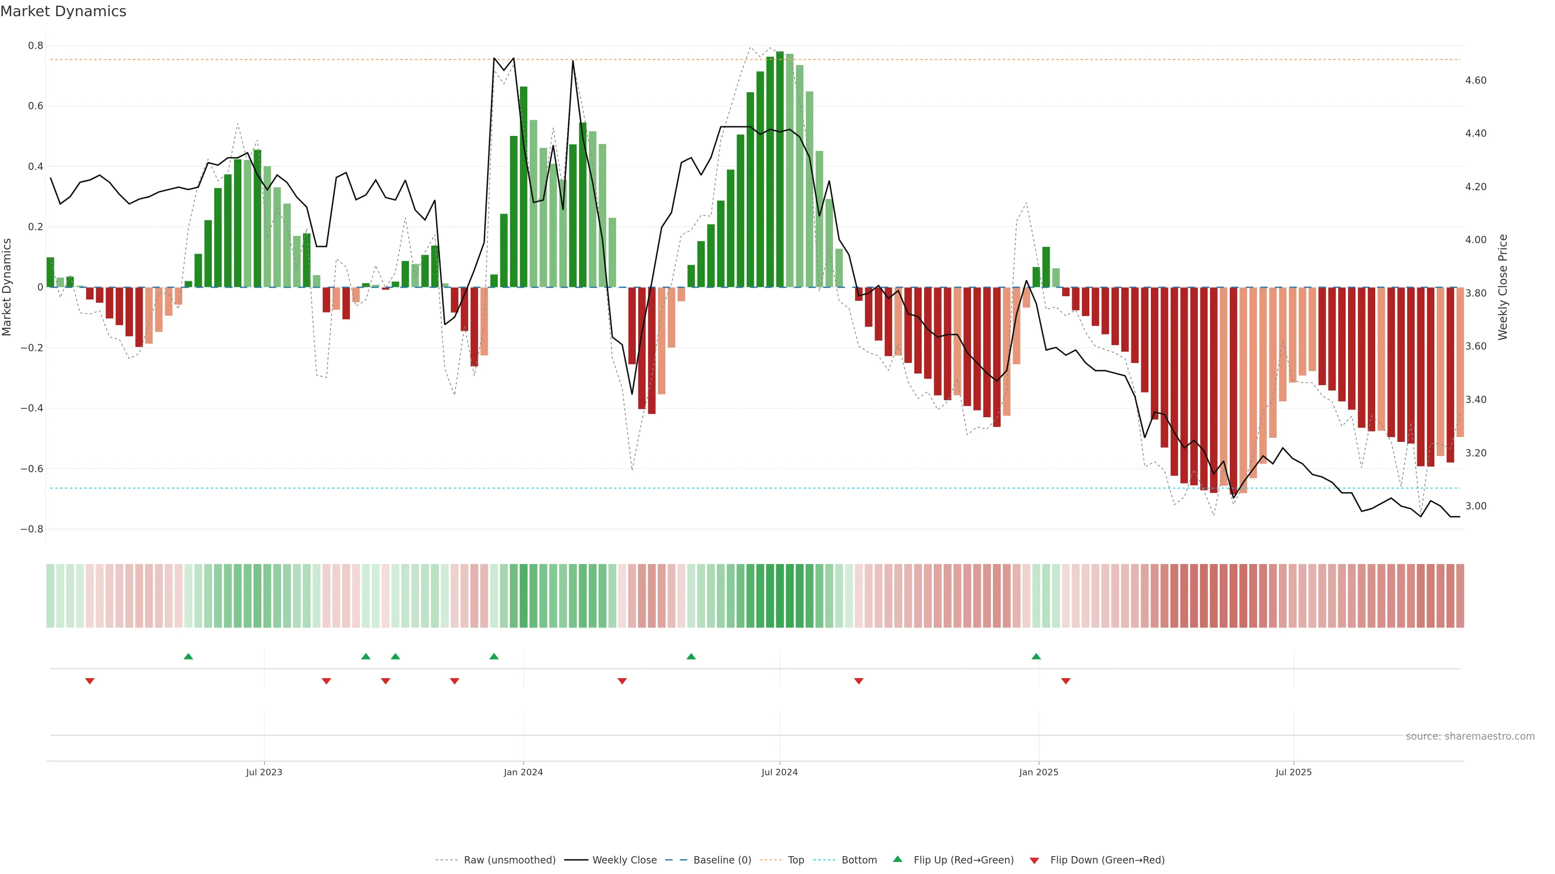Image resolution: width=1555 pixels, height=874 pixels.
Task: Click the darkest green heatmap cell
Action: coord(780,595)
